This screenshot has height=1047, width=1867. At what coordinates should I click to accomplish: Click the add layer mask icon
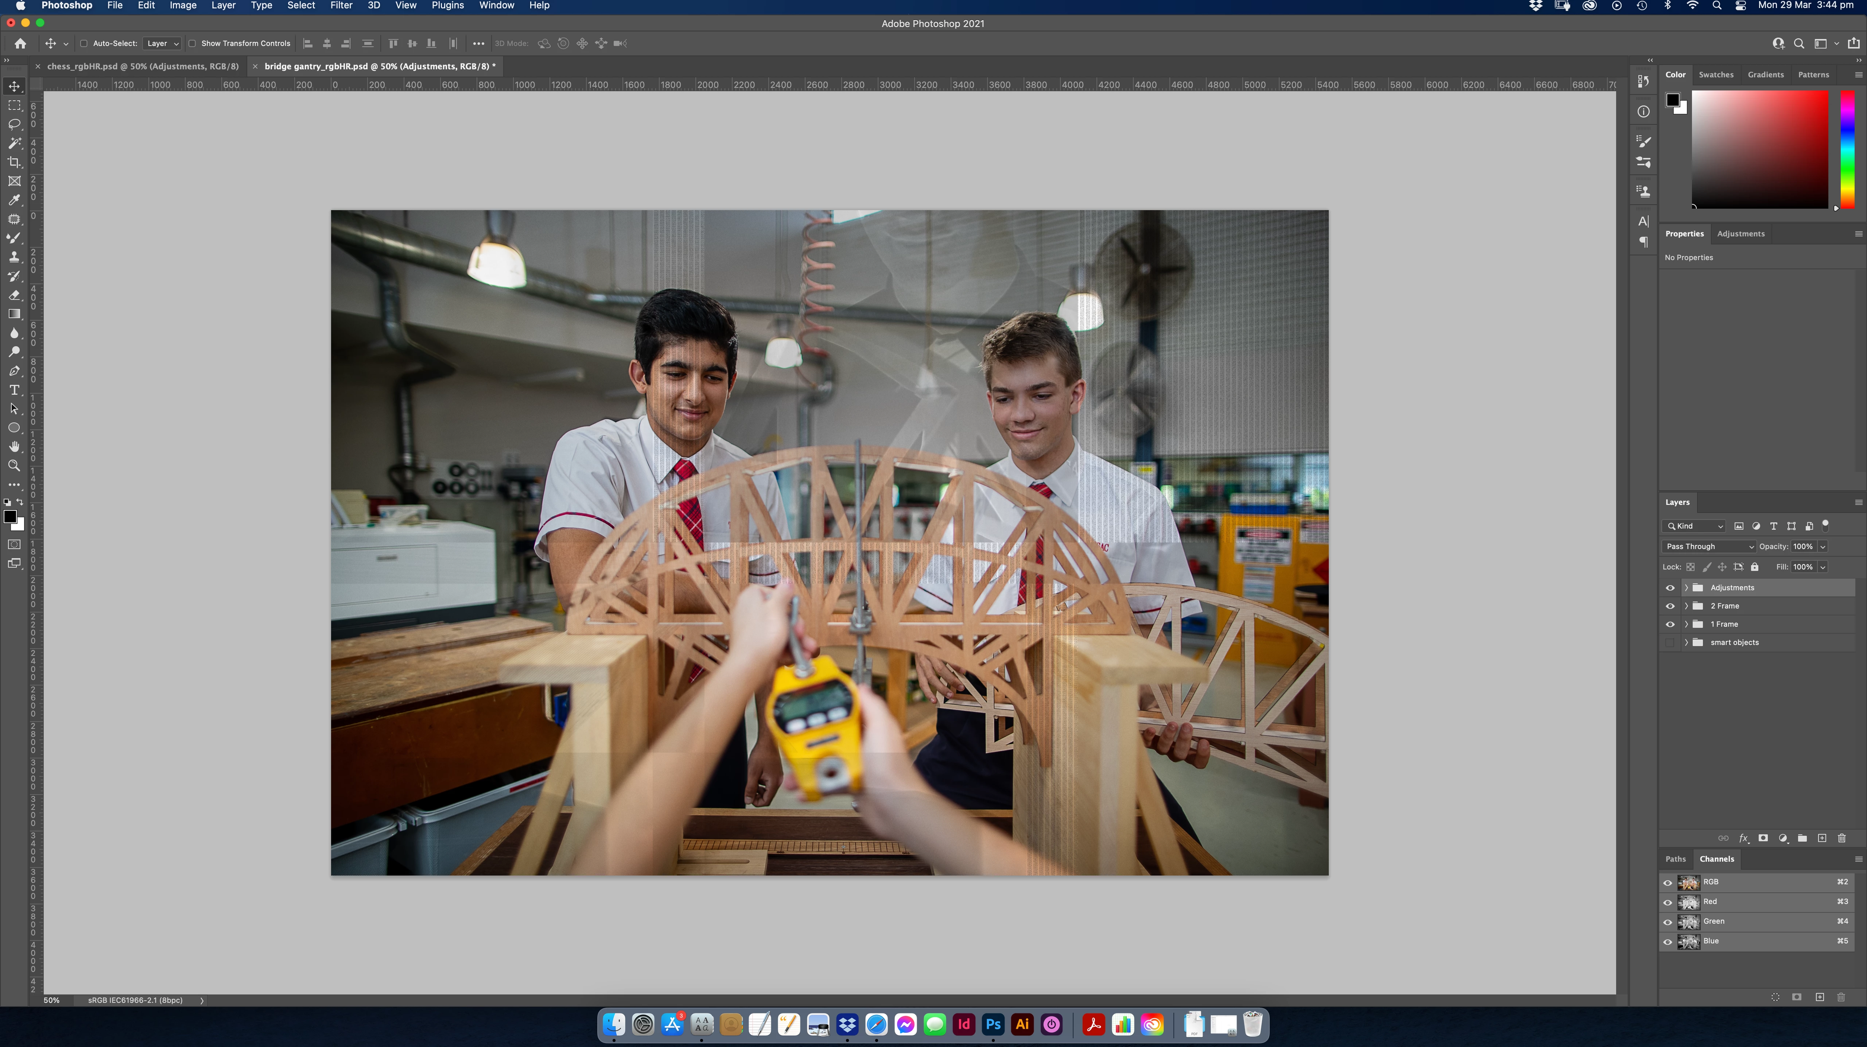(x=1763, y=838)
